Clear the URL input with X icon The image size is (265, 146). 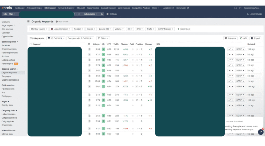tap(79, 14)
